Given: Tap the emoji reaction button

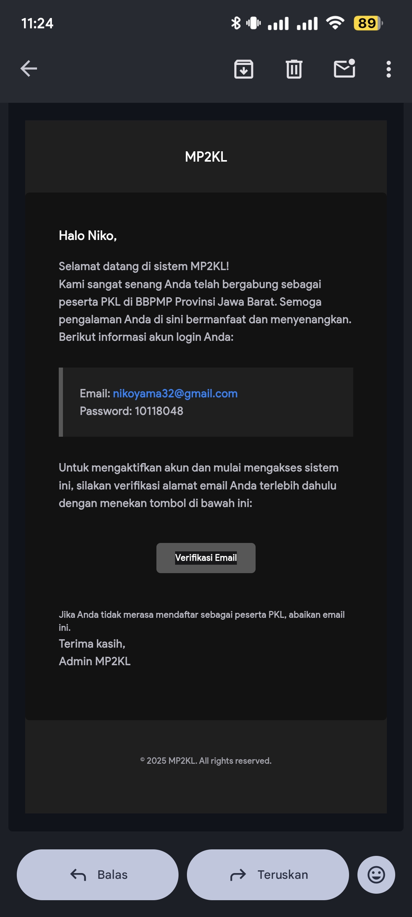Looking at the screenshot, I should click(x=376, y=875).
